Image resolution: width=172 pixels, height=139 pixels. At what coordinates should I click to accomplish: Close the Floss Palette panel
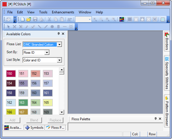[x=160, y=119]
